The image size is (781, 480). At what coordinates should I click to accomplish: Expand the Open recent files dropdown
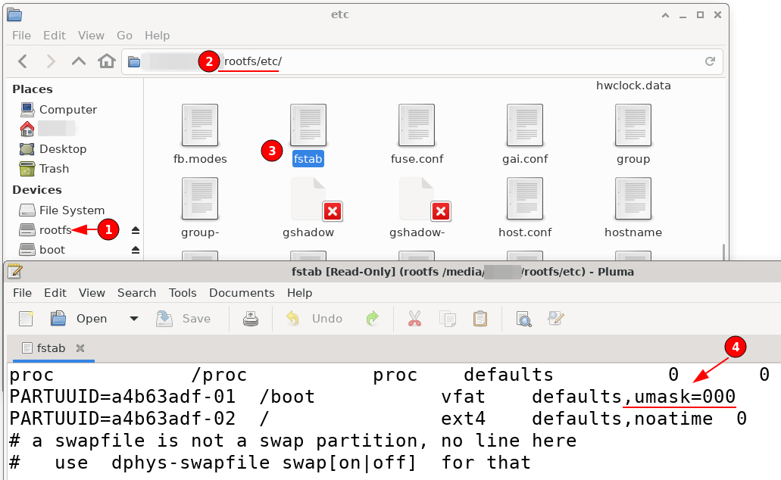coord(133,318)
